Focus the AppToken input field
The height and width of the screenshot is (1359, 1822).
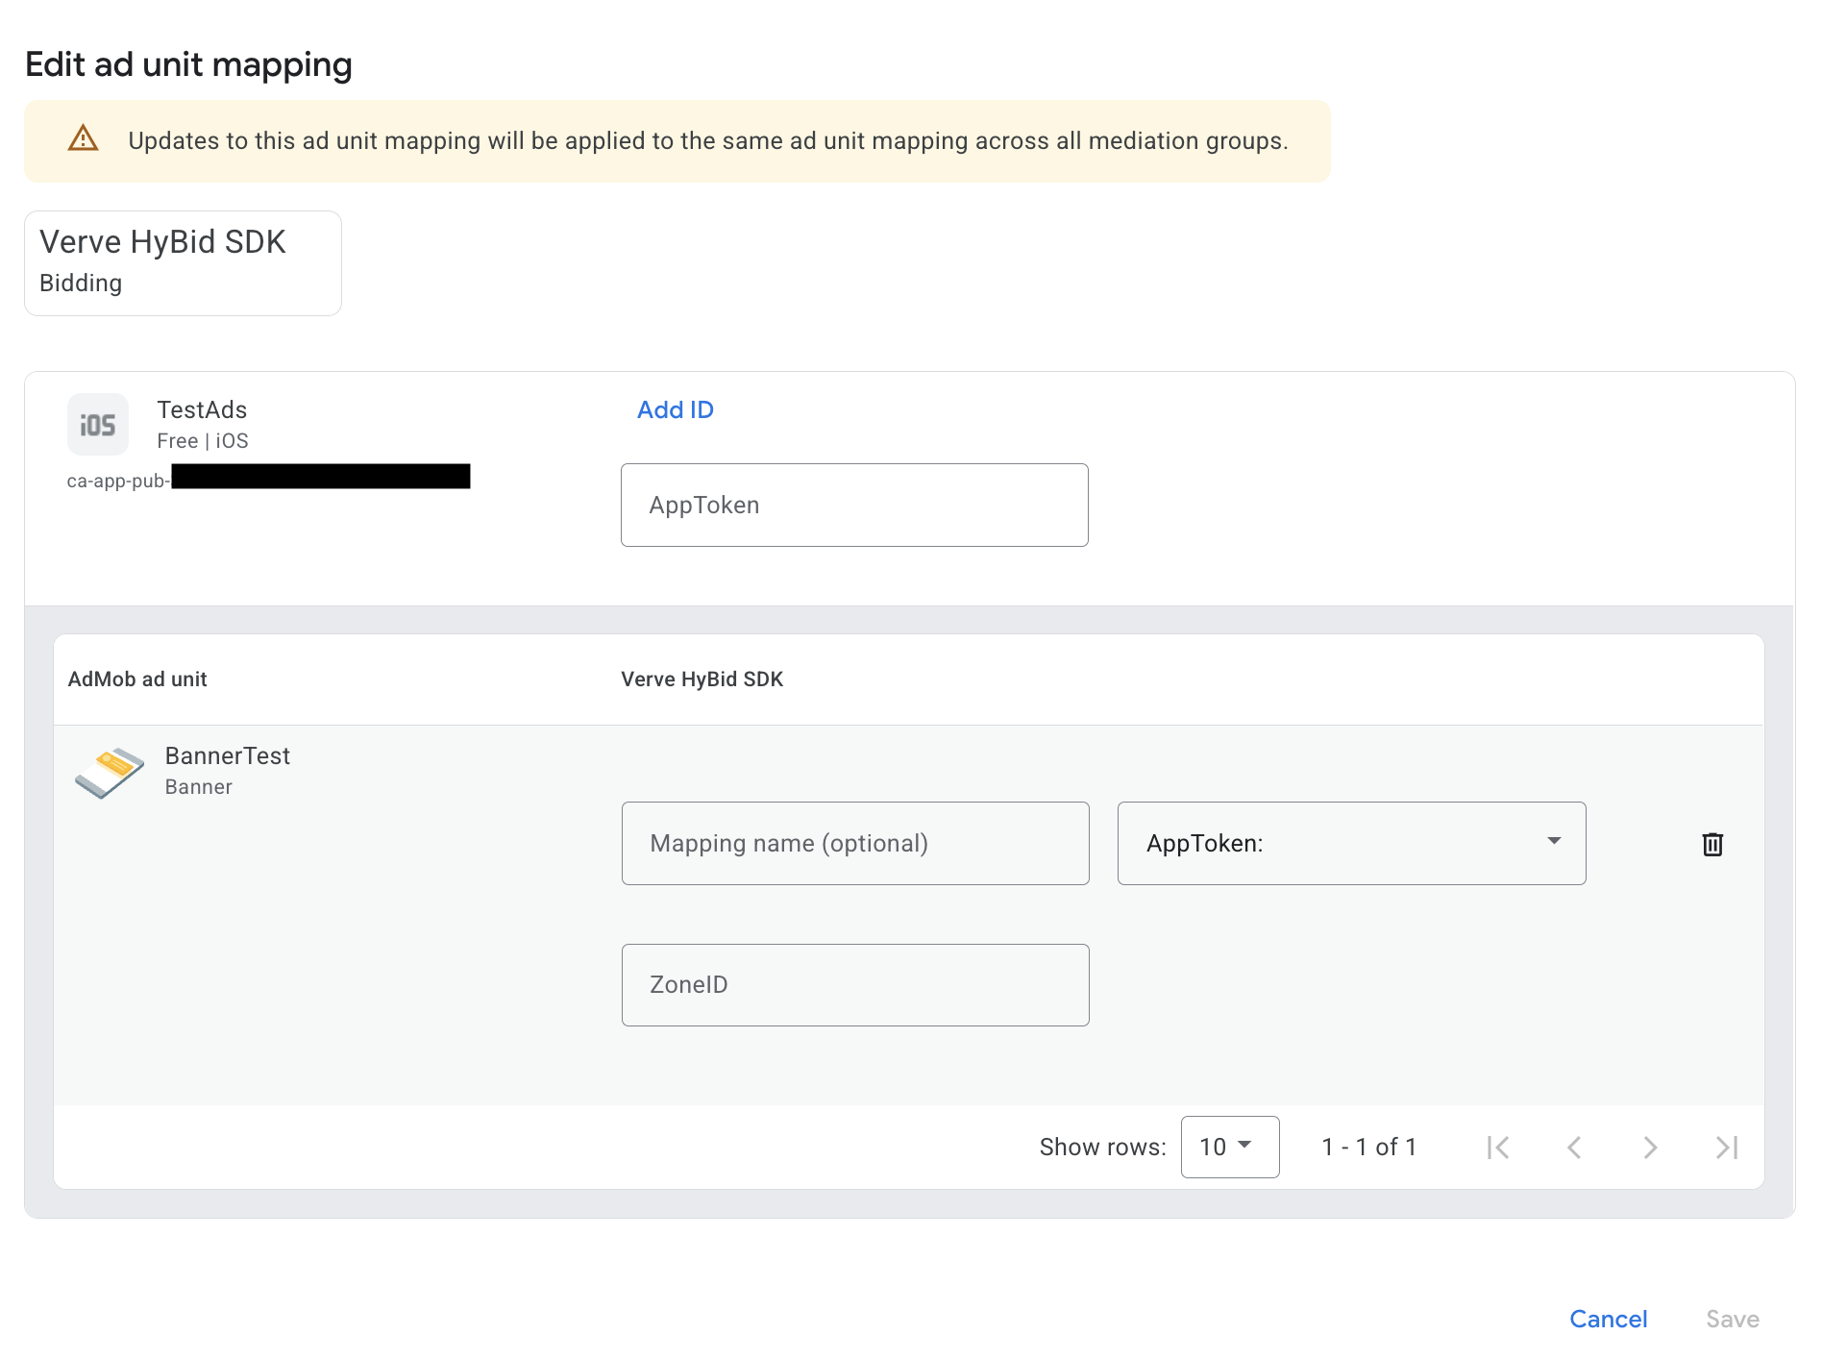(x=854, y=505)
